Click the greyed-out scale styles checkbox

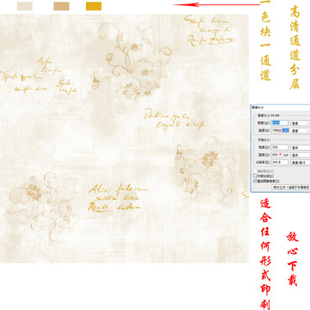click(255, 171)
